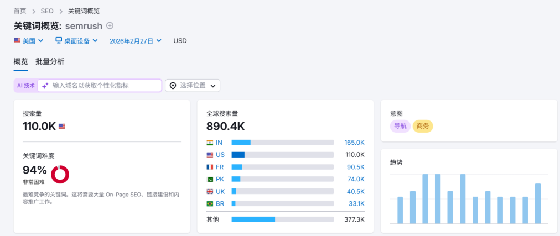Click the AI sparkle icon in domain field
560x236 pixels.
click(45, 86)
